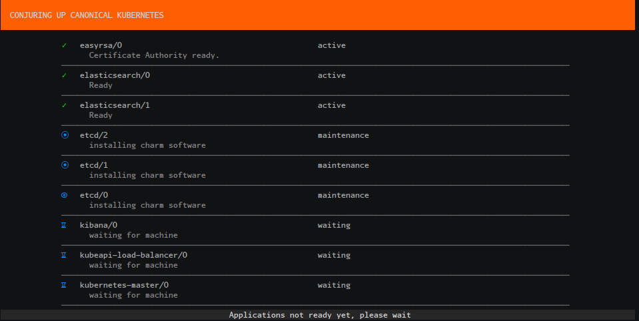Screen dimensions: 639x321
Task: Select the checkmark icon beside elasticsearch/1
Action: click(x=65, y=105)
